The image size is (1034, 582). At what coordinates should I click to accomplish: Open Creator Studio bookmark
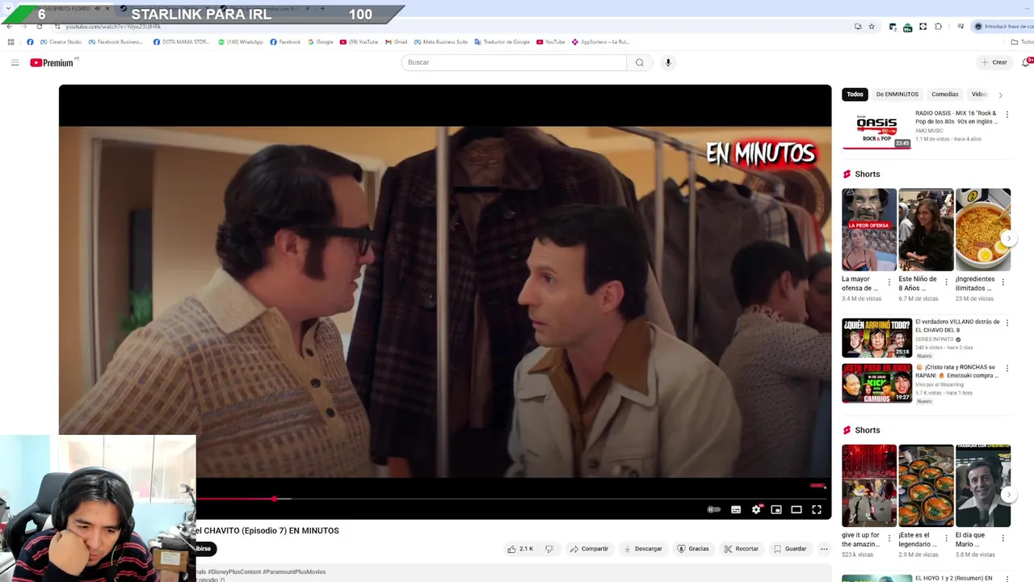point(61,42)
